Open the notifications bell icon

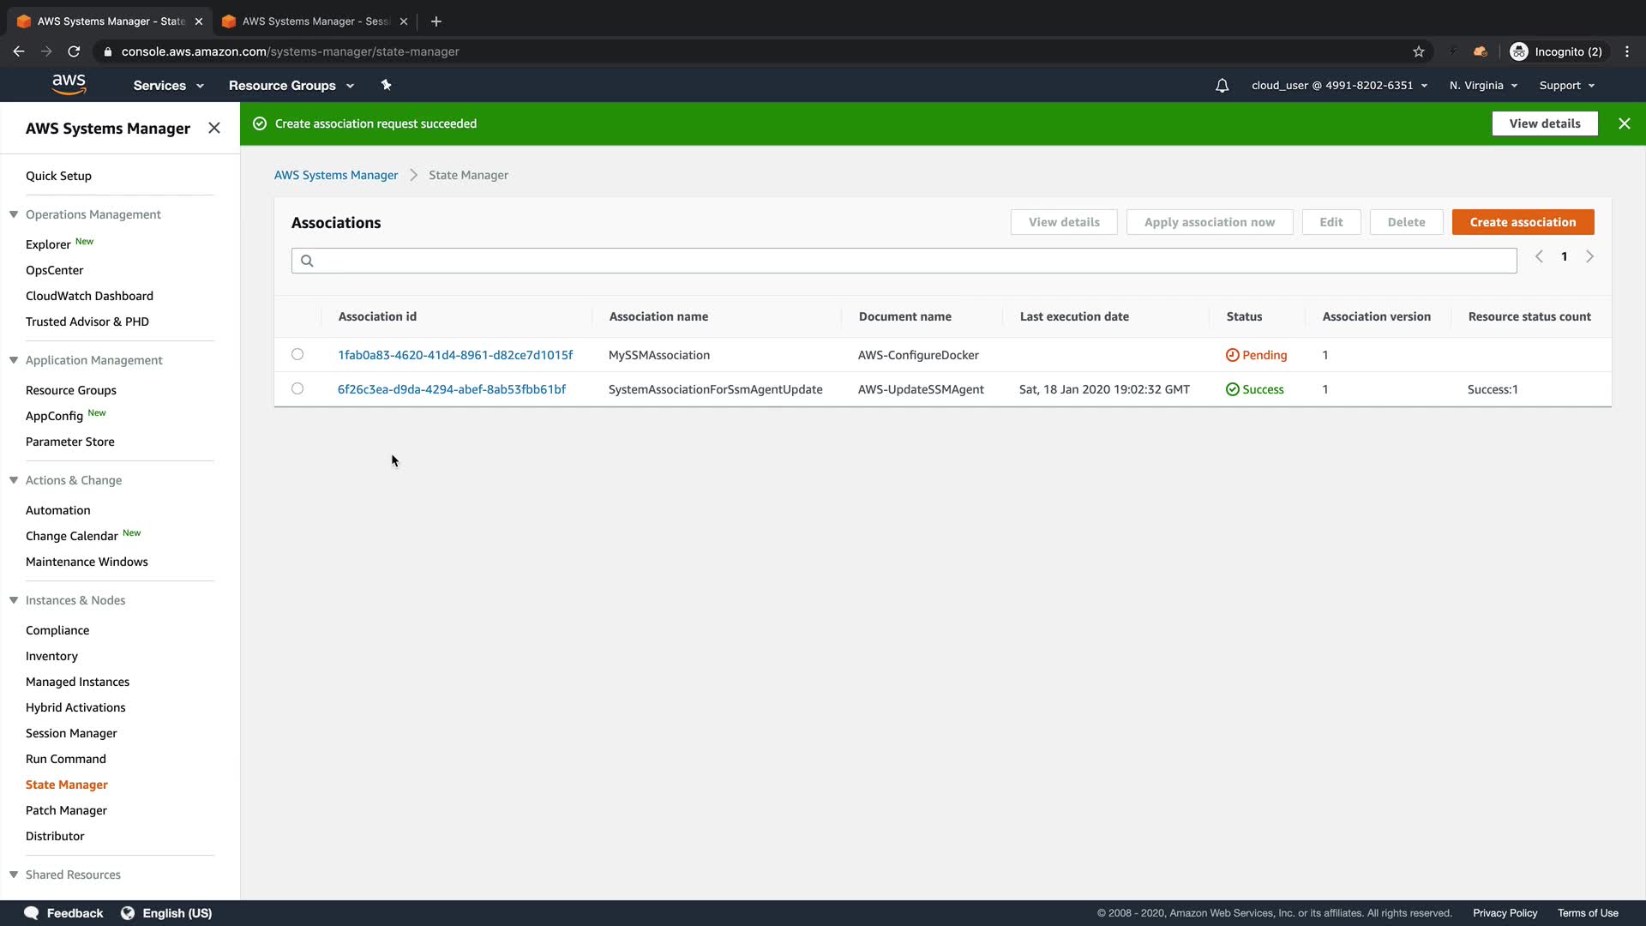point(1222,86)
